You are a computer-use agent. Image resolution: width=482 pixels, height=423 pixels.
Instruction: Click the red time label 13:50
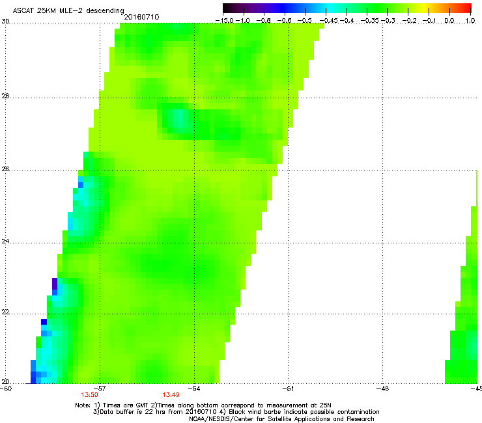(89, 395)
